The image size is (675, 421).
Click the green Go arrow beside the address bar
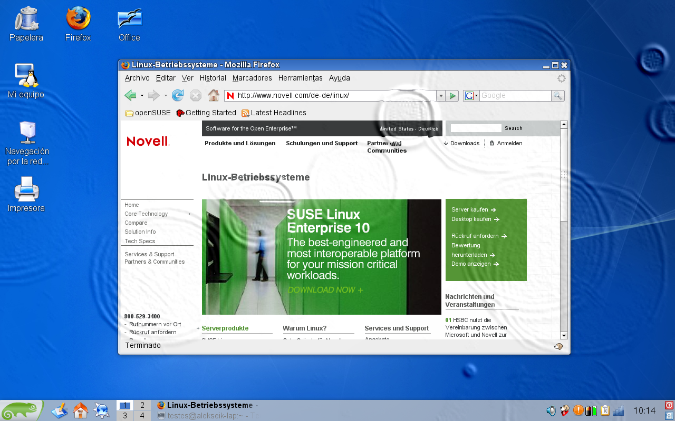pyautogui.click(x=452, y=96)
